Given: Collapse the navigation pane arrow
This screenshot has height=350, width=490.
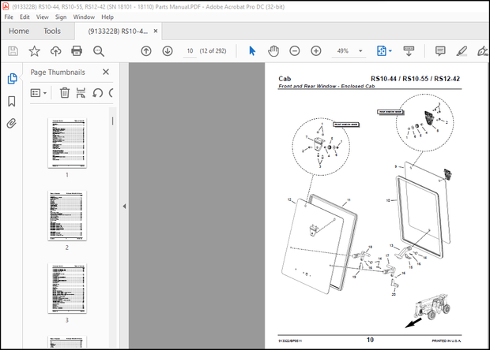Looking at the screenshot, I should point(124,206).
